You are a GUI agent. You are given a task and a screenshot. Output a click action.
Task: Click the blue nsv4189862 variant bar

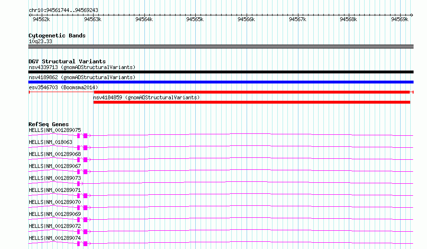tap(221, 82)
